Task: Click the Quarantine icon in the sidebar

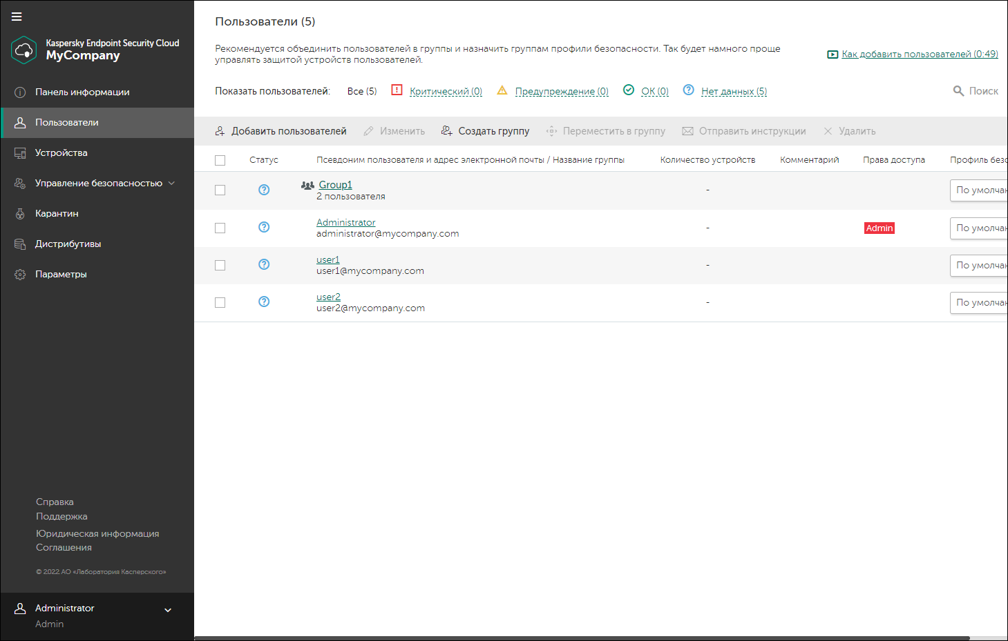Action: 20,214
